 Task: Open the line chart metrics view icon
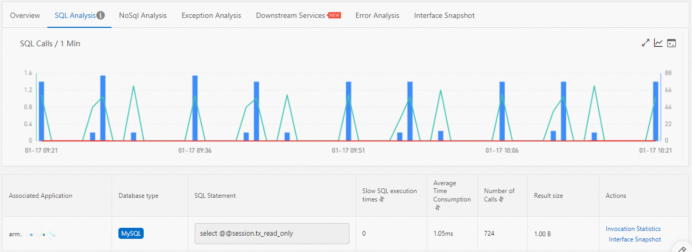pyautogui.click(x=658, y=43)
